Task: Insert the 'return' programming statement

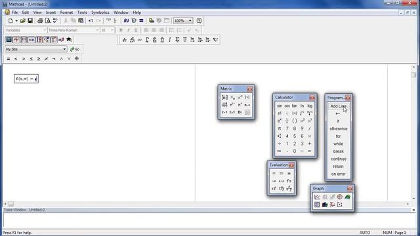Action: pyautogui.click(x=338, y=167)
